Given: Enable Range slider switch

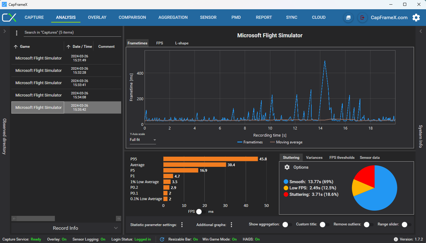Looking at the screenshot, I should point(407,224).
